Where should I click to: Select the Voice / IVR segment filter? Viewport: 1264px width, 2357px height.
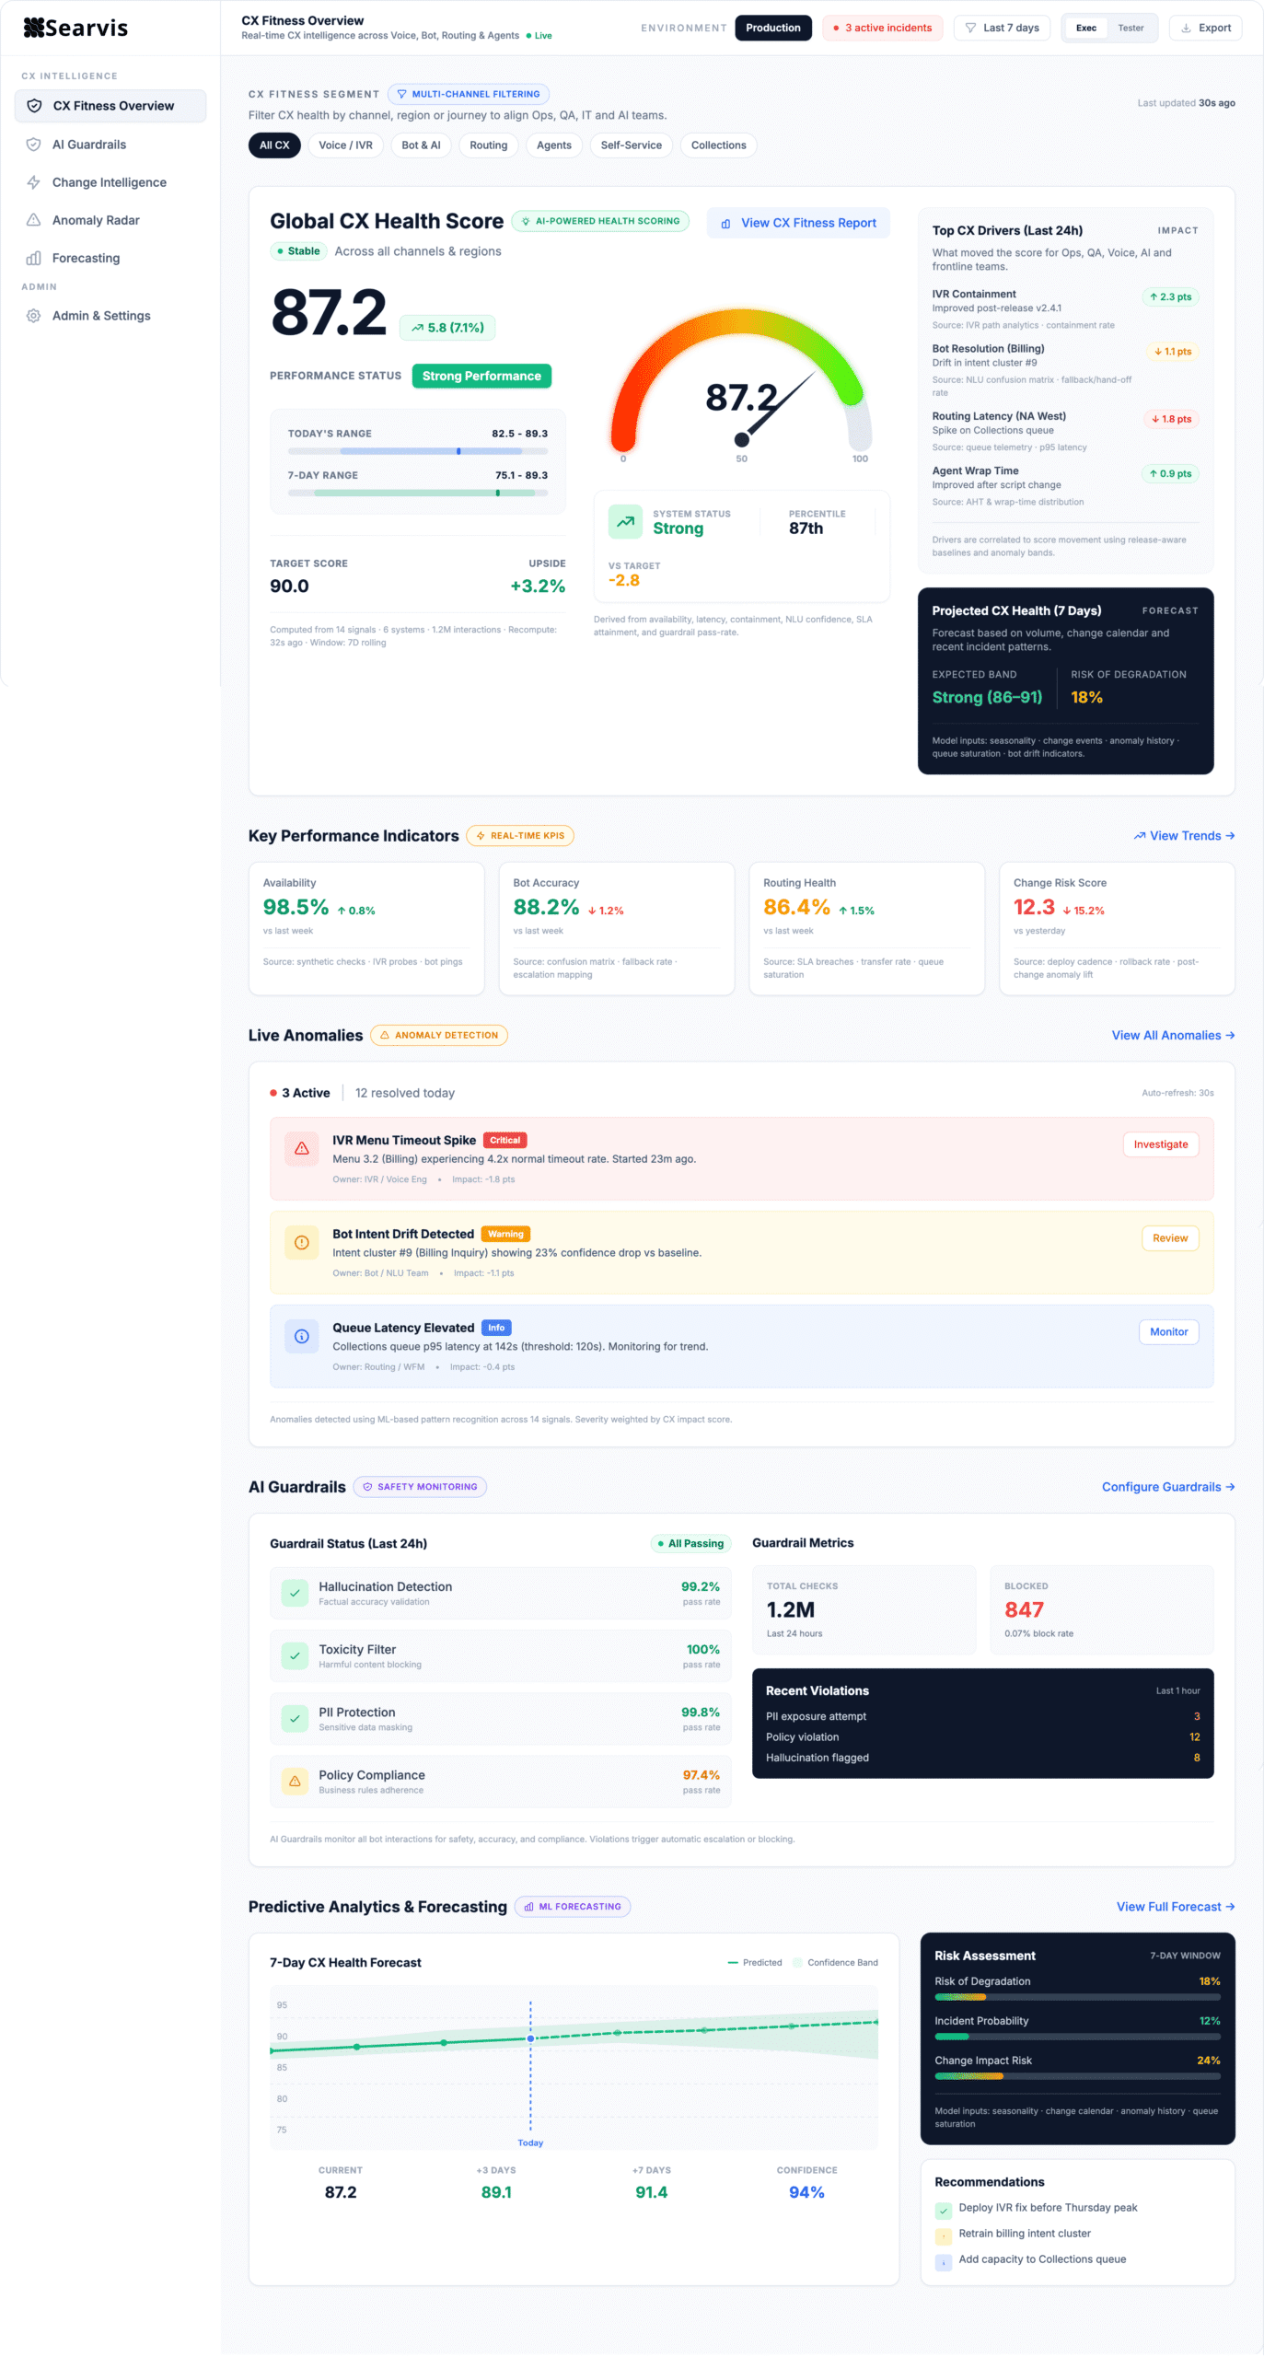click(x=345, y=145)
